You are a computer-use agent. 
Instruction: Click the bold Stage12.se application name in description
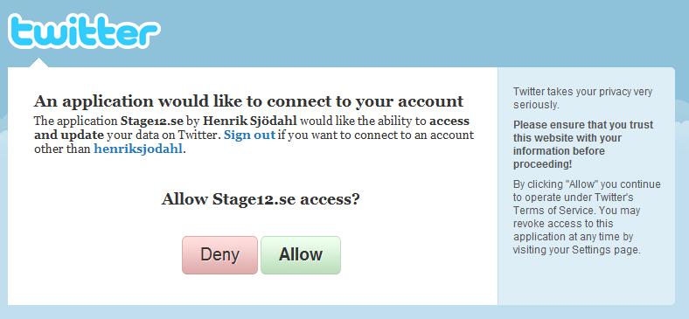point(151,121)
